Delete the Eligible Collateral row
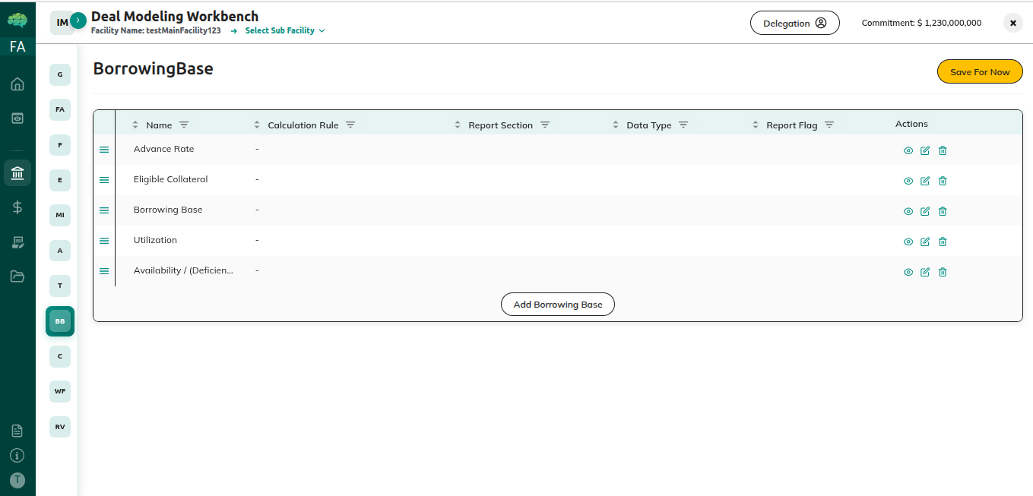Screen dimensions: 1033x496 click(x=943, y=181)
